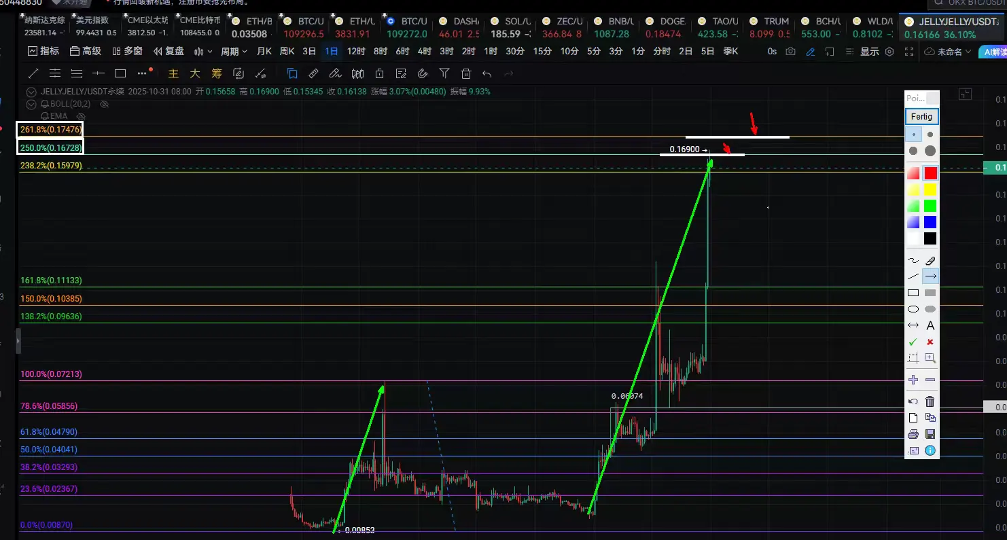Select the 4时 timeframe
The width and height of the screenshot is (1007, 540).
tap(425, 51)
